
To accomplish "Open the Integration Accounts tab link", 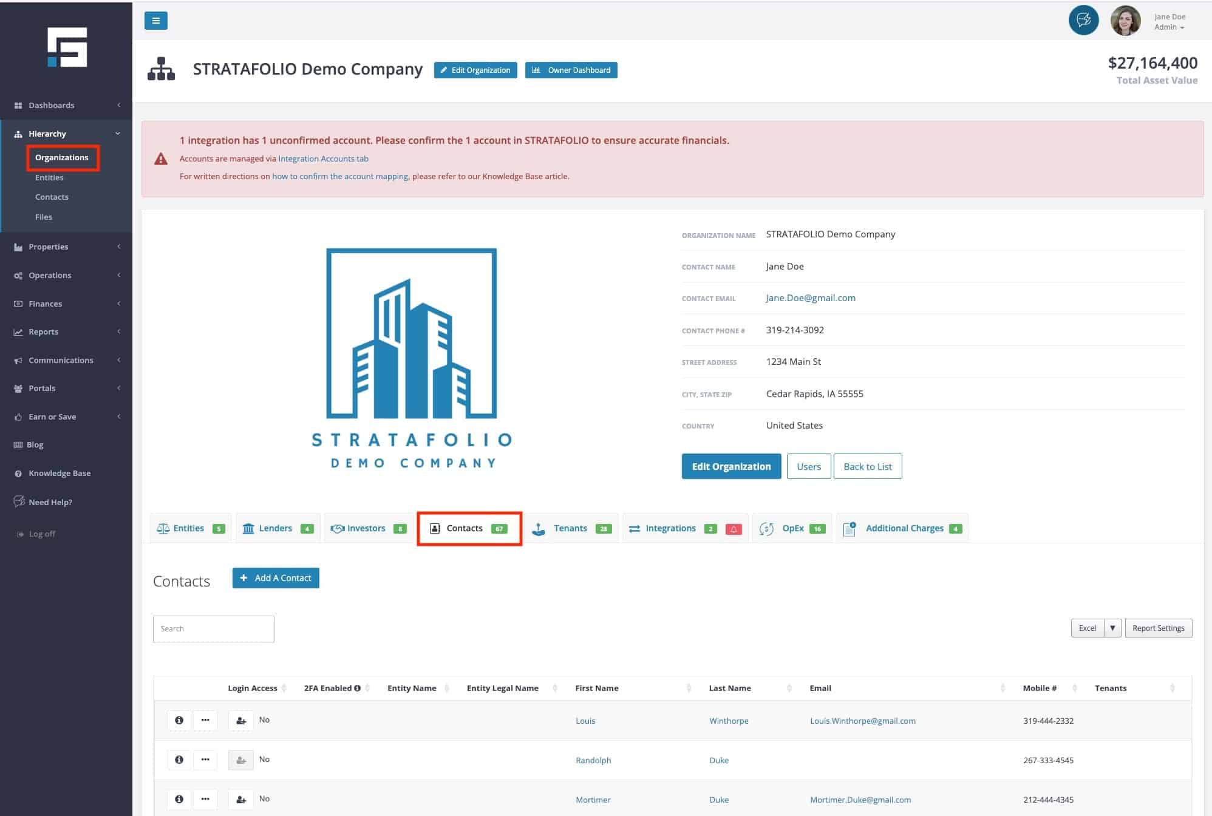I will click(323, 159).
